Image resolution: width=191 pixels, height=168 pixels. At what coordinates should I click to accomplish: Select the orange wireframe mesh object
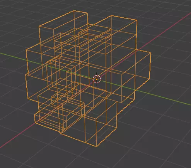(x=88, y=78)
